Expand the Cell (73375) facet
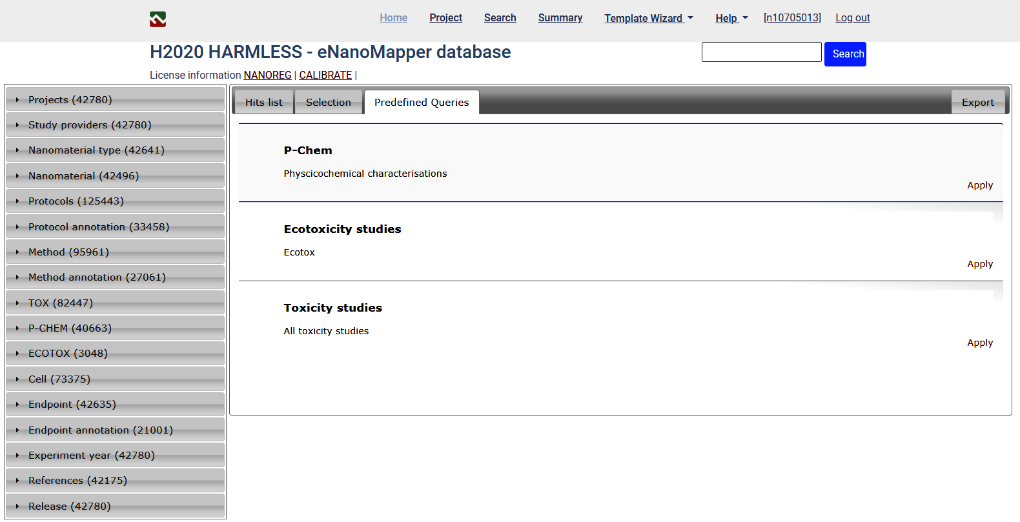The width and height of the screenshot is (1020, 522). point(116,379)
